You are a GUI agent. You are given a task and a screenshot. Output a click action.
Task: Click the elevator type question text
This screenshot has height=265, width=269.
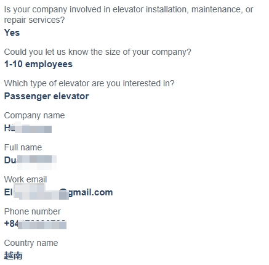click(x=89, y=84)
